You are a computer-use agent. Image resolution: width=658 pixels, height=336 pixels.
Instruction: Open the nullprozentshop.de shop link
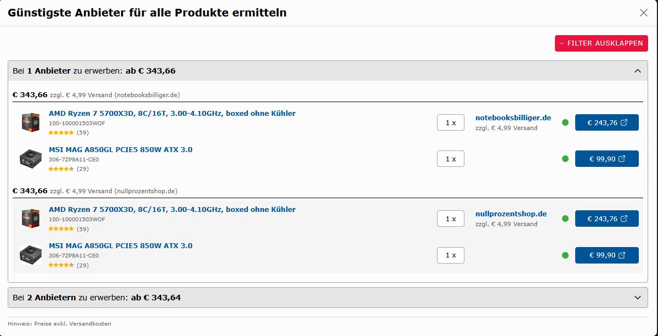[x=510, y=214]
